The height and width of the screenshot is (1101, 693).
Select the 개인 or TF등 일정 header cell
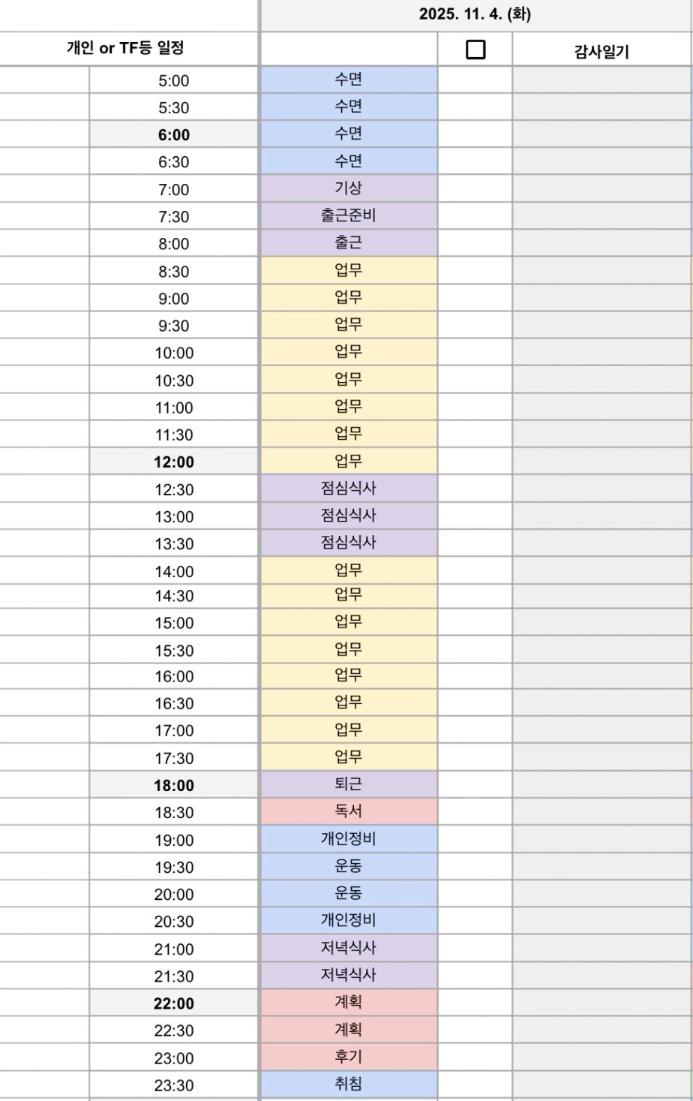[x=125, y=49]
